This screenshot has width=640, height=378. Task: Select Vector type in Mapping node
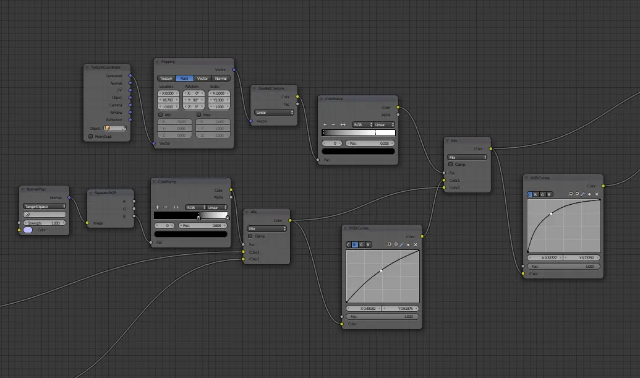(x=202, y=79)
